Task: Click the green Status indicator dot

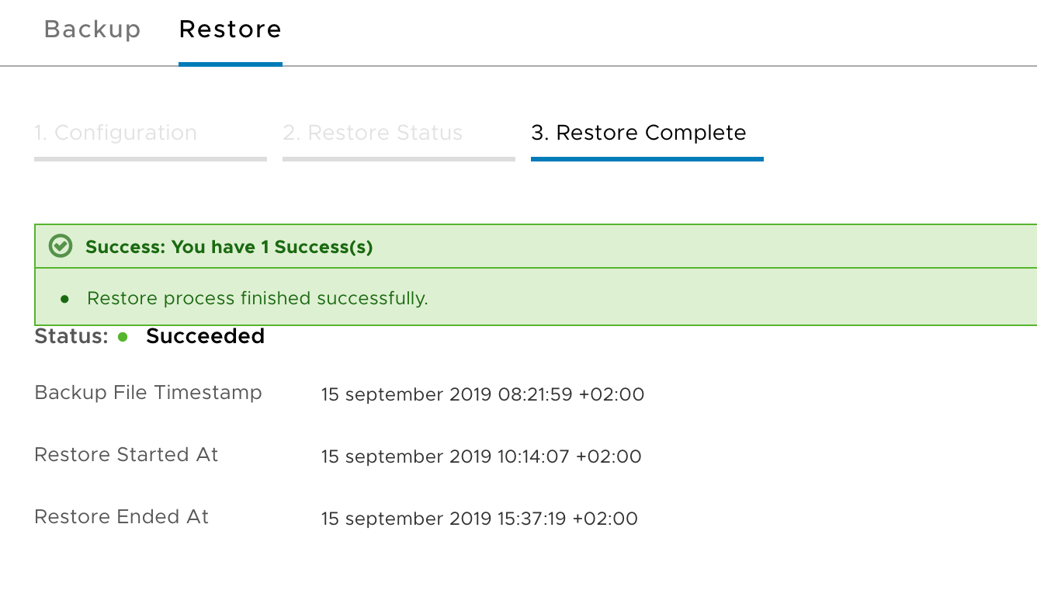Action: (x=123, y=337)
